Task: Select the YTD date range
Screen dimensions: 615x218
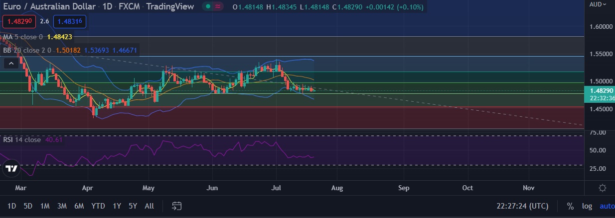Action: tap(98, 206)
